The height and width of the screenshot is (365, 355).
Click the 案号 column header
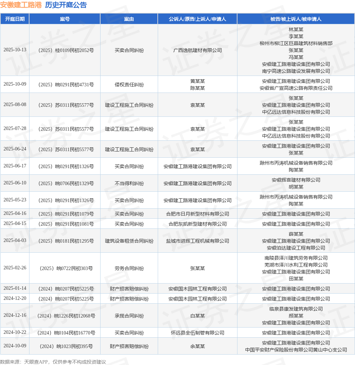click(x=65, y=19)
